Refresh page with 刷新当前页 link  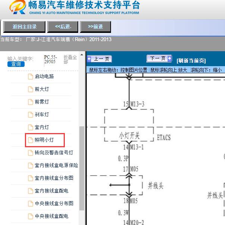pos(191,61)
